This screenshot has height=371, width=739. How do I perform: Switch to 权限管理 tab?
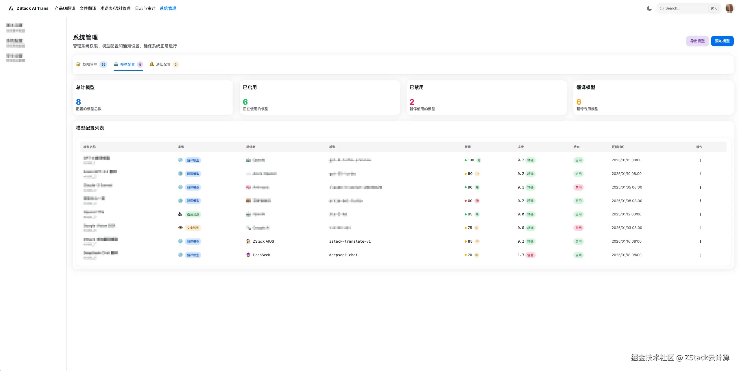pos(90,64)
